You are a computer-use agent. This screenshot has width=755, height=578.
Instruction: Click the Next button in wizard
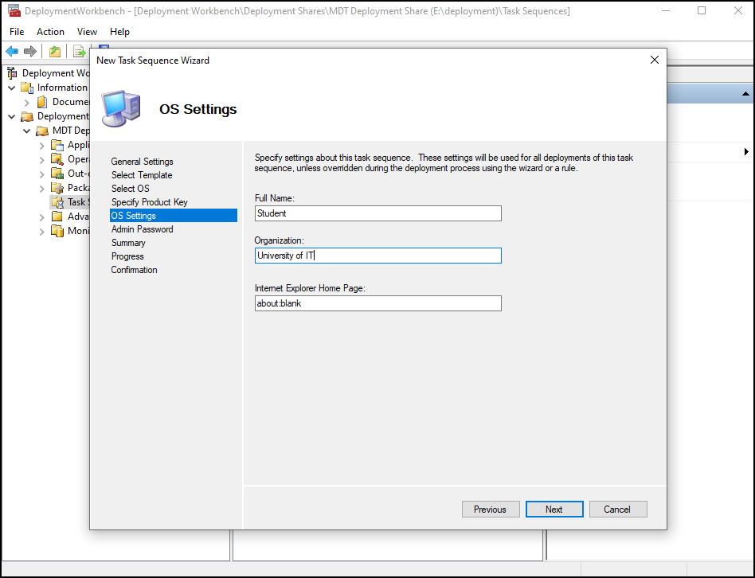click(x=554, y=510)
